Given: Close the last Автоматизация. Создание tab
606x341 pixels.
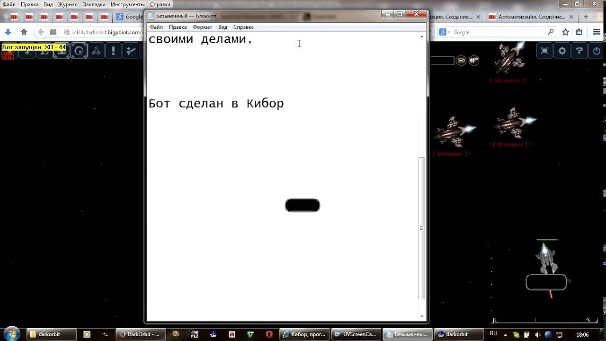Looking at the screenshot, I should (571, 17).
